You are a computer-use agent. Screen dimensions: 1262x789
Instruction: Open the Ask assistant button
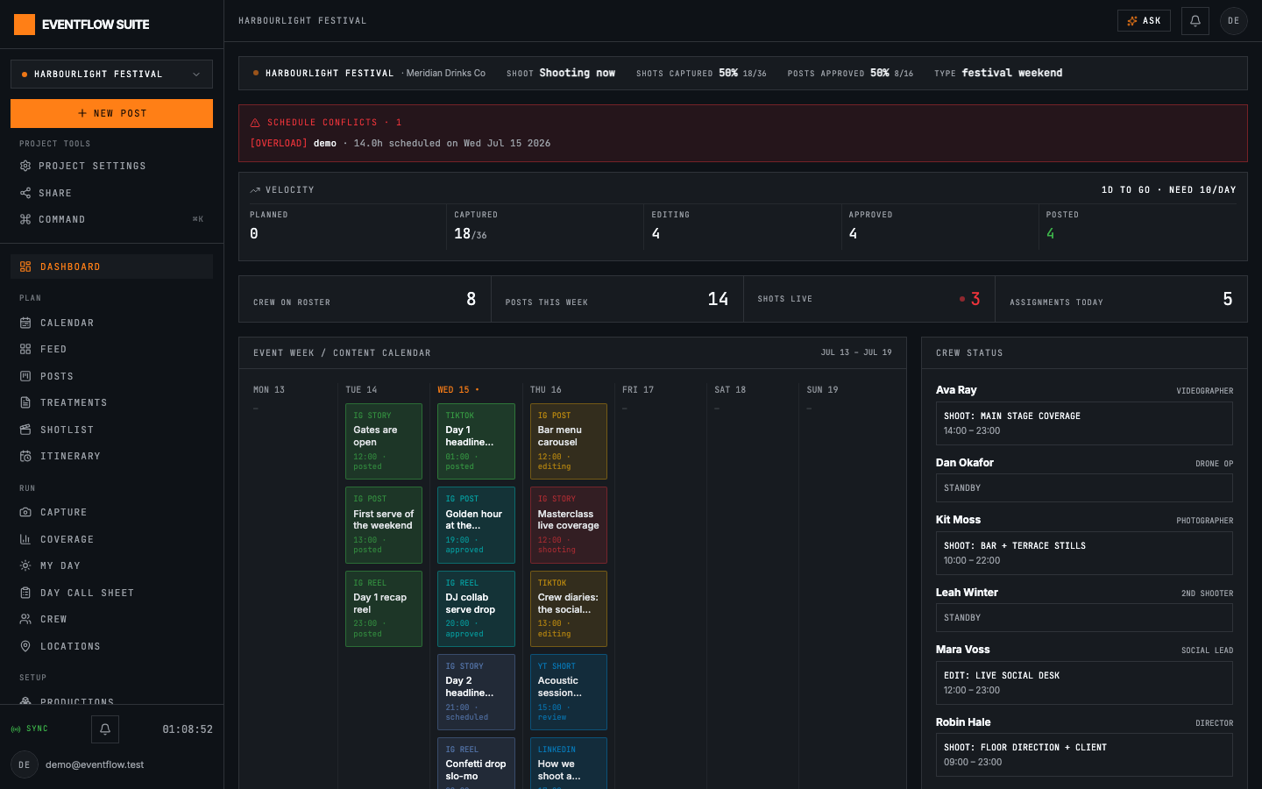click(x=1144, y=21)
